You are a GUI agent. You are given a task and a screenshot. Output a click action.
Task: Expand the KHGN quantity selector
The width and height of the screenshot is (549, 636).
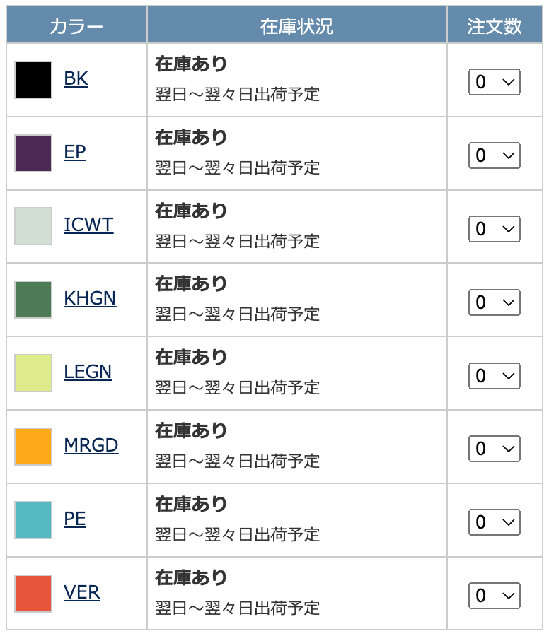pos(495,302)
